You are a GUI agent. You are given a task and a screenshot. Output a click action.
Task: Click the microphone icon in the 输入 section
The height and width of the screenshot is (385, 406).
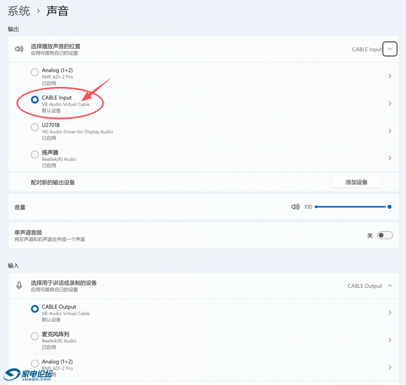pos(19,286)
